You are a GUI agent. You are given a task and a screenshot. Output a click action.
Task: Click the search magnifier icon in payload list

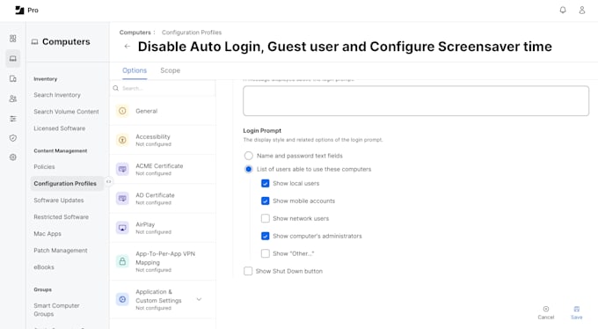click(116, 88)
